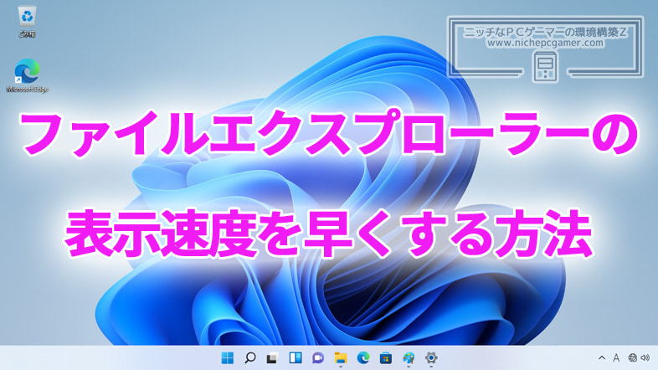The height and width of the screenshot is (370, 658).
Task: Launch the Microsoft Edge desktop shortcut
Action: 28,75
